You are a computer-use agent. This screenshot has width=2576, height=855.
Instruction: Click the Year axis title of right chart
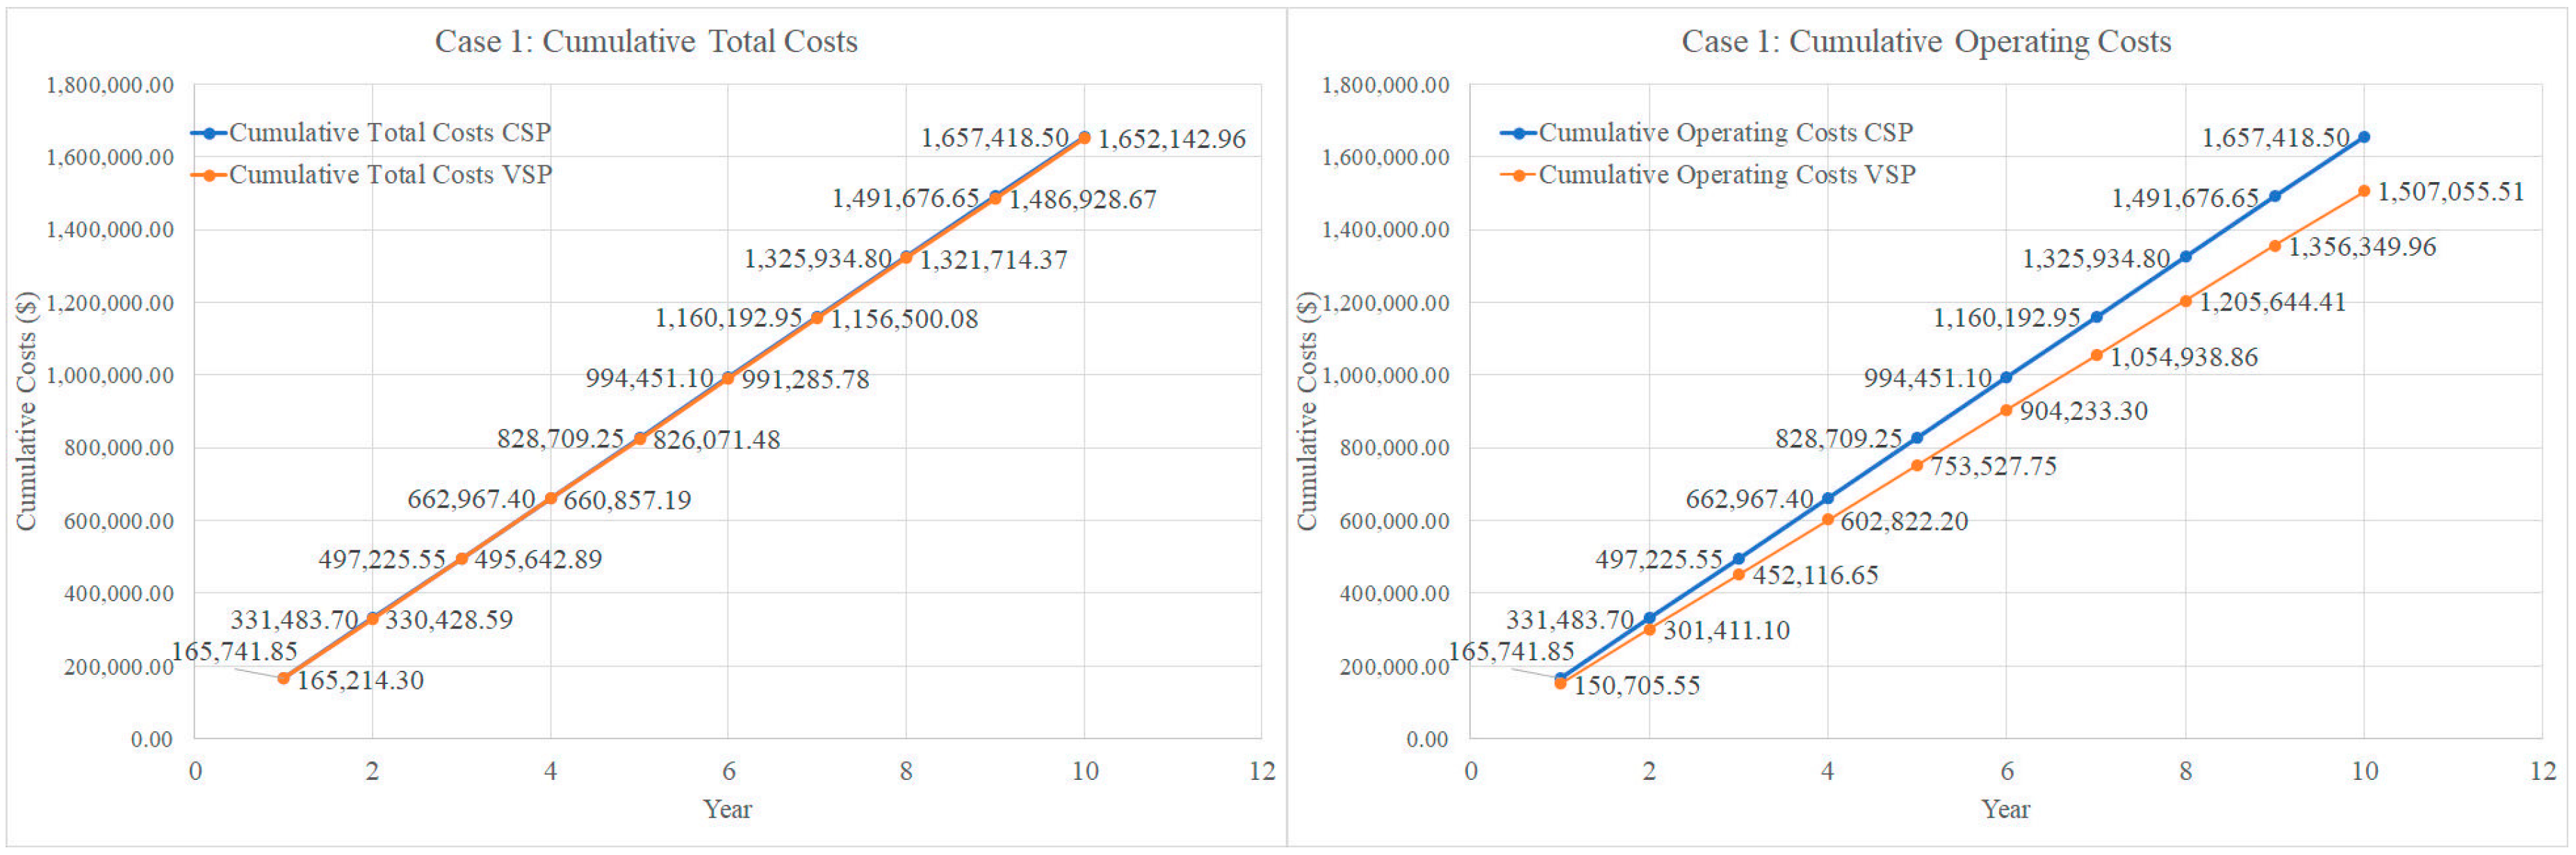[x=2005, y=808]
